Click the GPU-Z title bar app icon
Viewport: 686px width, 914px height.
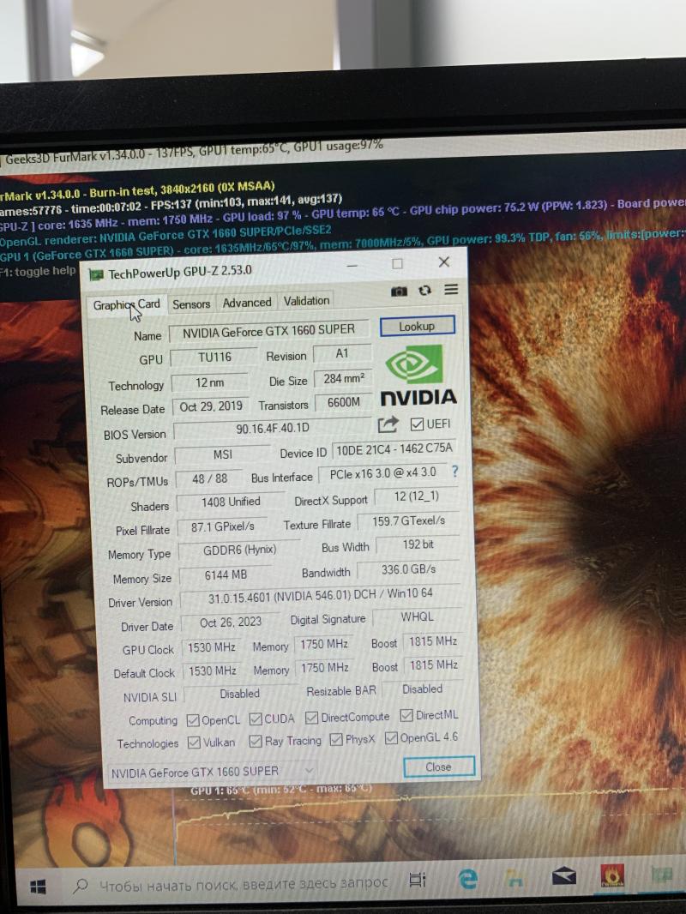pos(95,274)
